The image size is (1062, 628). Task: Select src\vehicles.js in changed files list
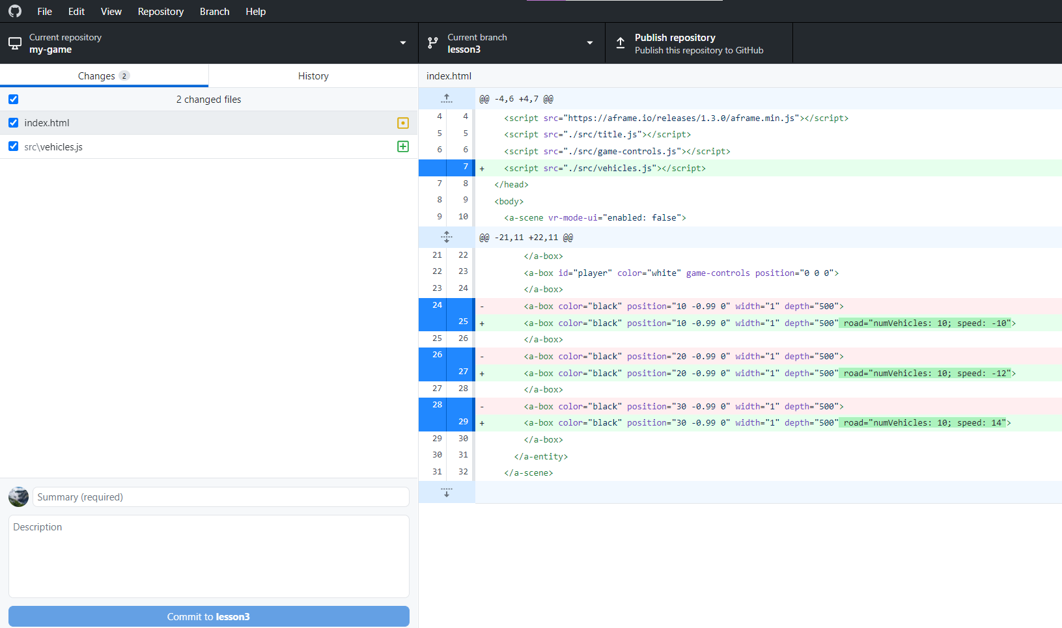point(208,146)
